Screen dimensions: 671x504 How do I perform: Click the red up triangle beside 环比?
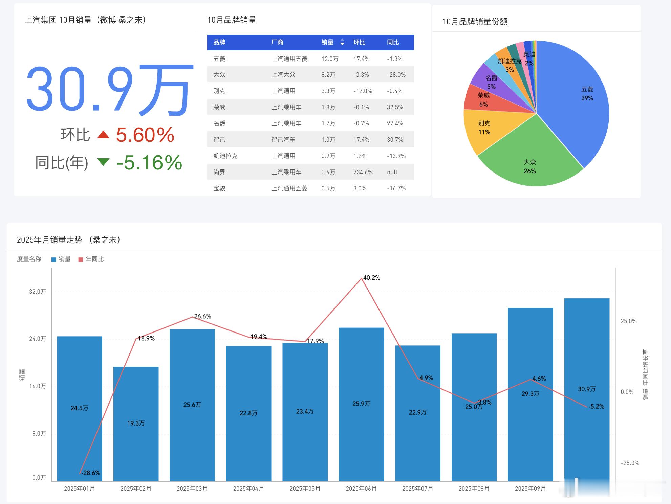click(x=103, y=135)
